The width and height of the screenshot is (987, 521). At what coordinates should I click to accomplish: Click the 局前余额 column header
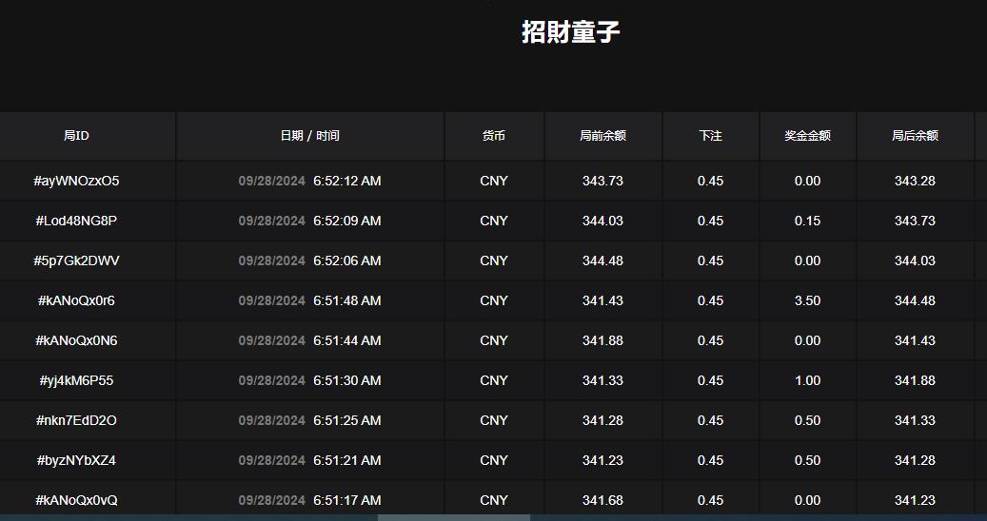point(602,136)
